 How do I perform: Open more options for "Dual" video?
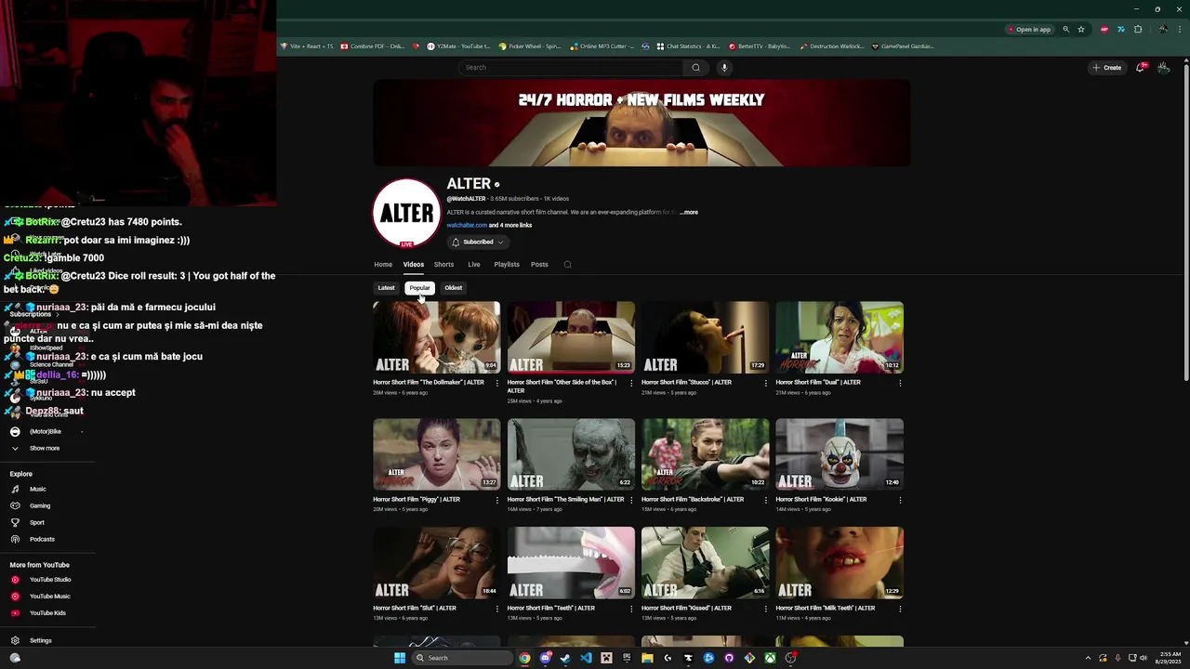[900, 383]
